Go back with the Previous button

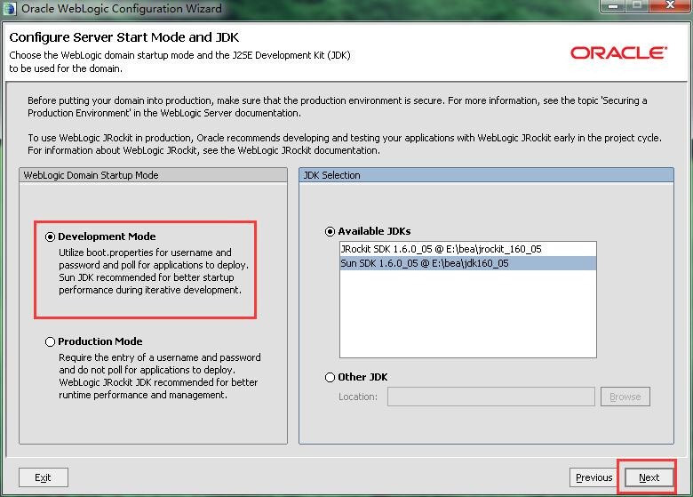[593, 477]
